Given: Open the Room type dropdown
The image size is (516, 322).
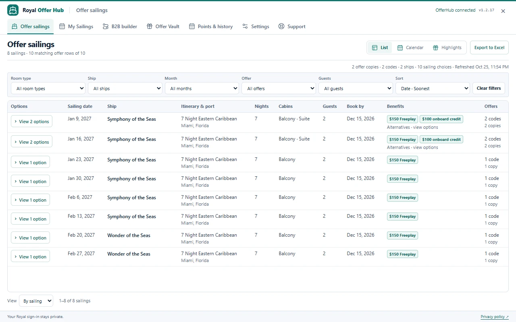Looking at the screenshot, I should [48, 89].
